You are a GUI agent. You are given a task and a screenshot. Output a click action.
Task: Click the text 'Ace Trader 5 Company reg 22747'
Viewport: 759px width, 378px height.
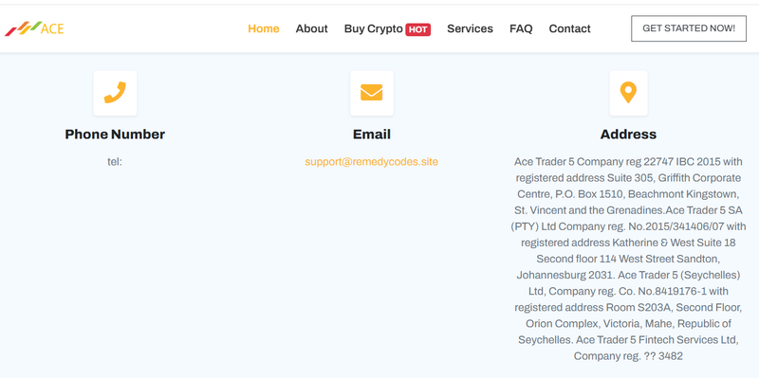click(594, 161)
